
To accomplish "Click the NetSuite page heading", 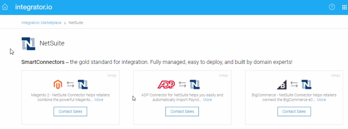I will (52, 43).
